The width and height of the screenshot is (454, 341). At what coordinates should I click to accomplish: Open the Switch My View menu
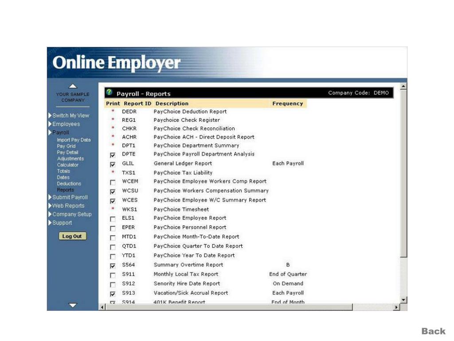click(70, 115)
